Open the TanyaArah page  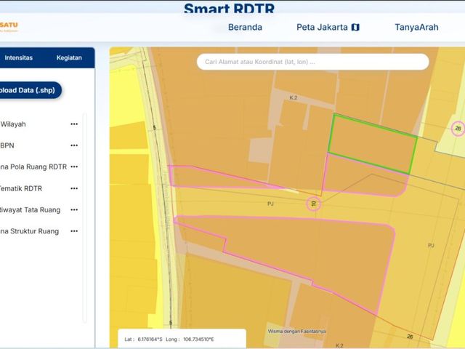coord(416,28)
